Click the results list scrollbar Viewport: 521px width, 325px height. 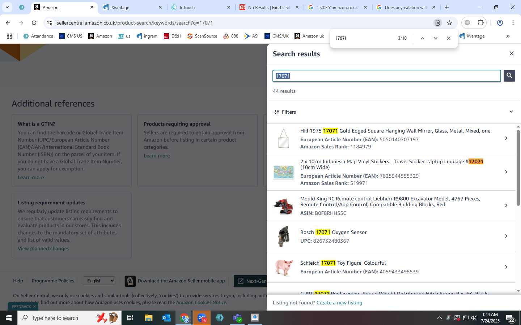click(x=518, y=168)
